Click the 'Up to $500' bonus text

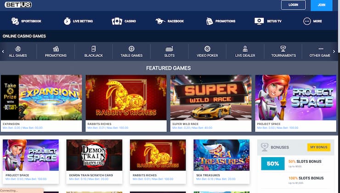pos(295,166)
